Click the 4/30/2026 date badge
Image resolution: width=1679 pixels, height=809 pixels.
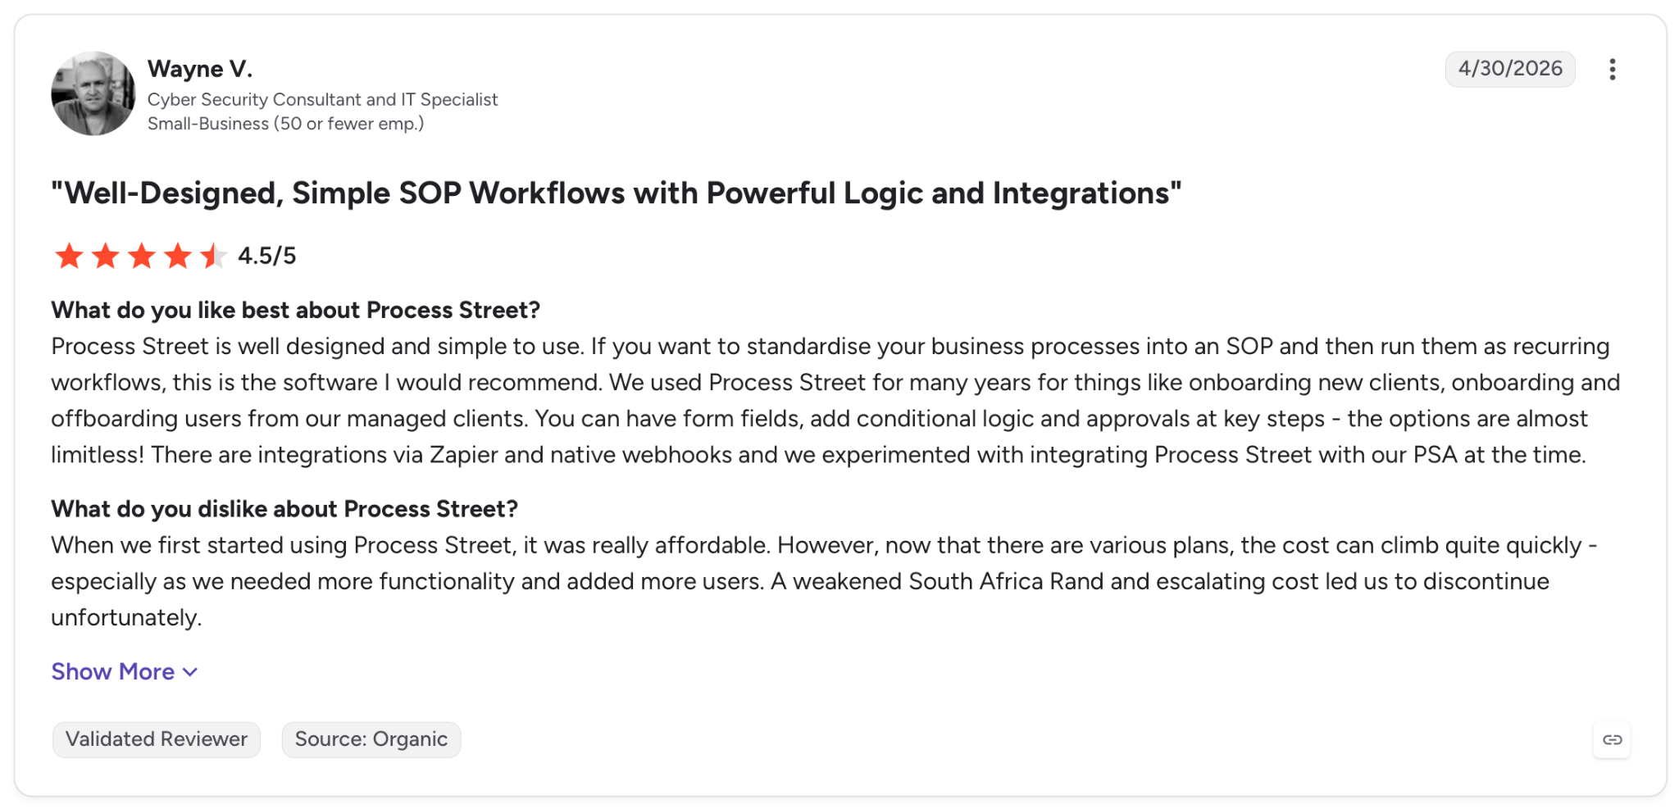click(1510, 69)
